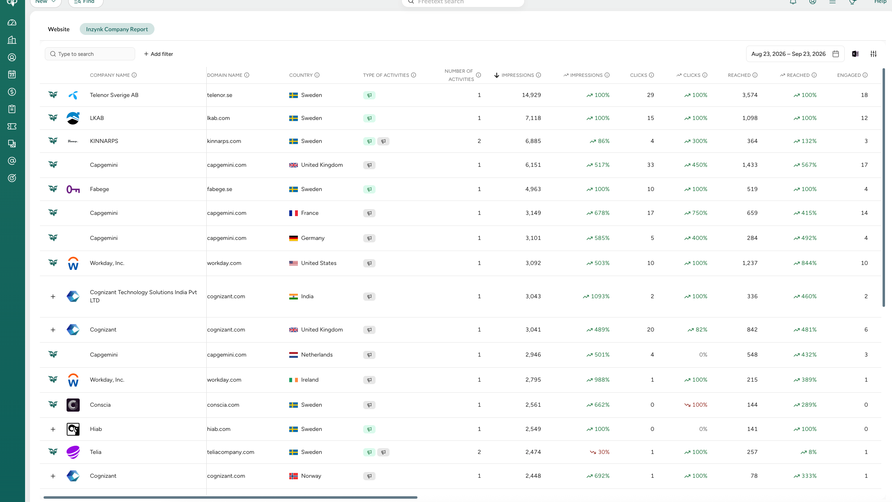This screenshot has height=502, width=892.
Task: Open the Help link
Action: (880, 2)
